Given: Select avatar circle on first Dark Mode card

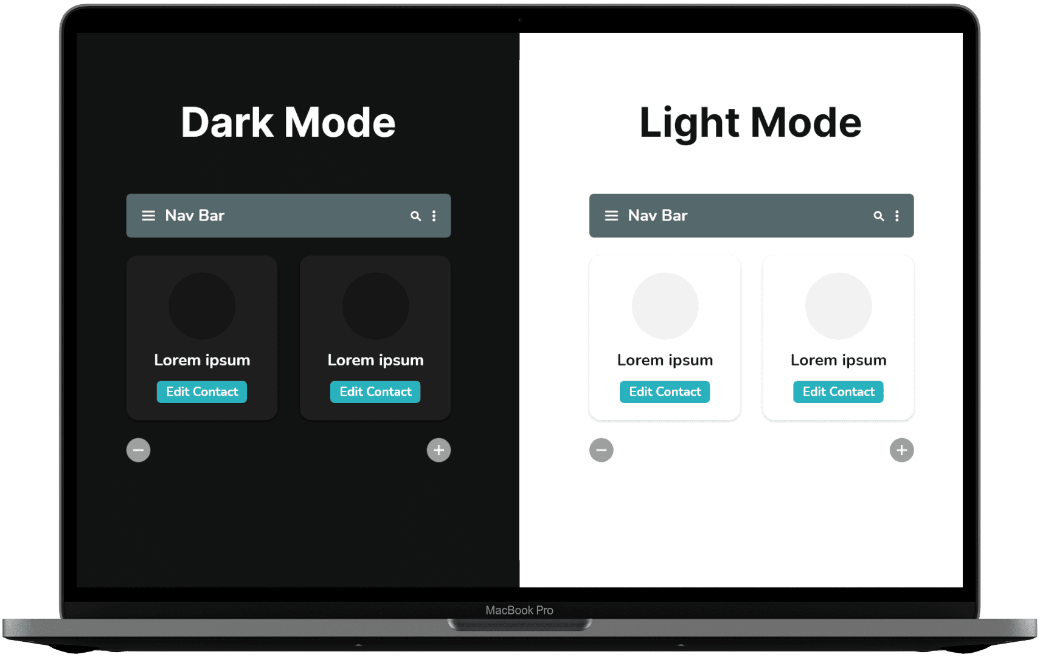Looking at the screenshot, I should tap(202, 306).
